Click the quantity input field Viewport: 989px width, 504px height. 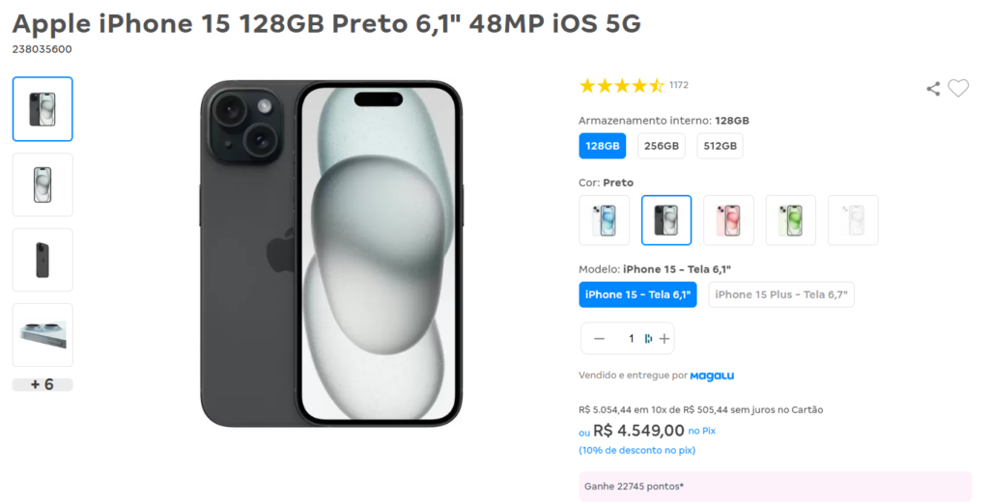[x=631, y=339]
